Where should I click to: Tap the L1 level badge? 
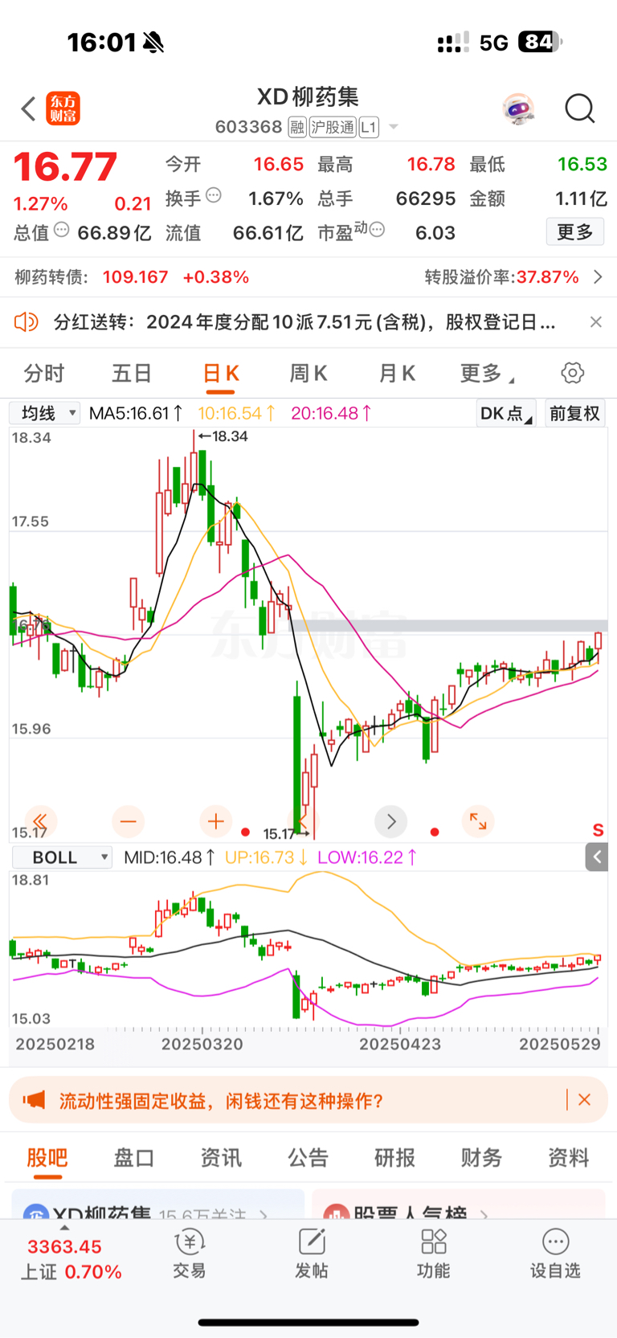369,127
